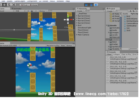The width and height of the screenshot is (140, 98).
Task: Click the Step frame button
Action: coord(96,5)
